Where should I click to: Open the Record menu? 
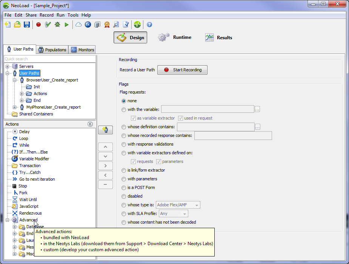pos(46,15)
